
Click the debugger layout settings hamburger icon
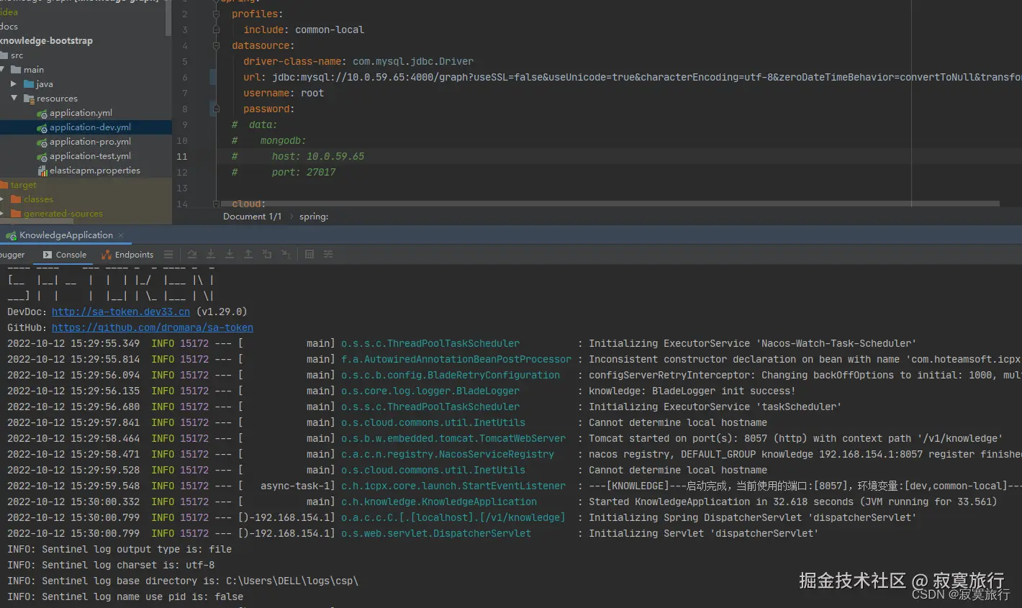(168, 254)
